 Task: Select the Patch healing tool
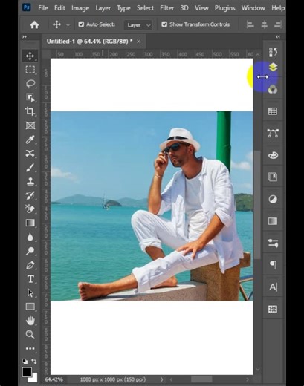[x=30, y=154]
